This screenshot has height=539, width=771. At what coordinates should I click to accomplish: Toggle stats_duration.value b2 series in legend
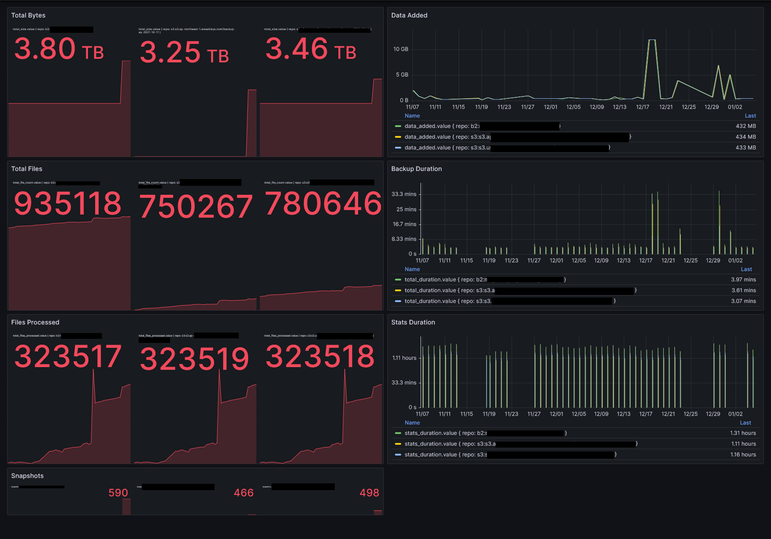pyautogui.click(x=486, y=433)
